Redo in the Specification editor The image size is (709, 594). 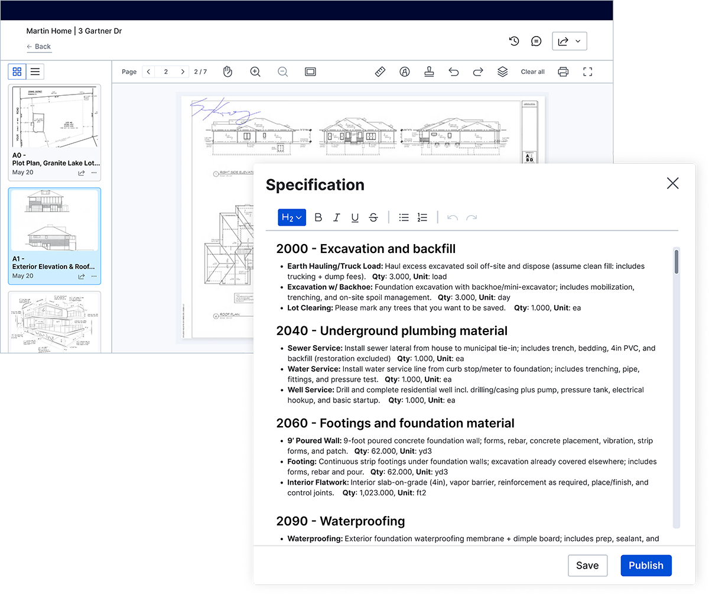tap(471, 218)
